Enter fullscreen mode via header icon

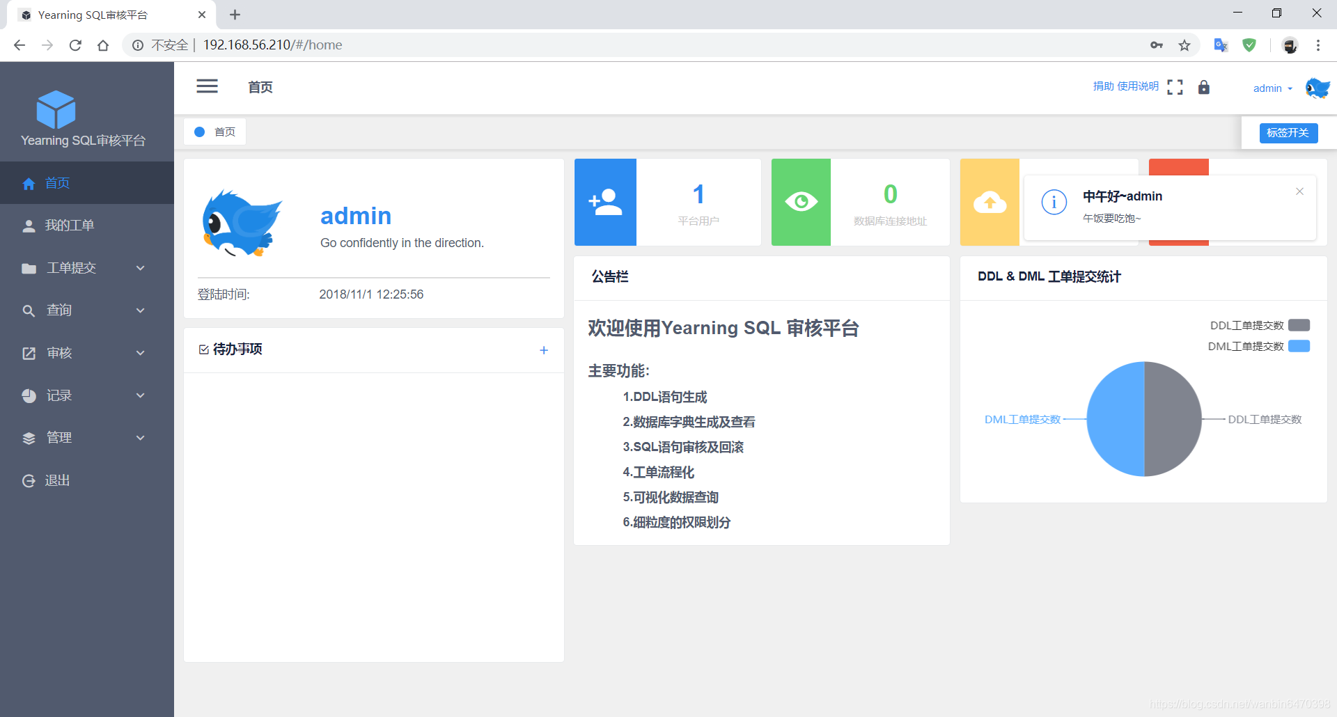1175,87
